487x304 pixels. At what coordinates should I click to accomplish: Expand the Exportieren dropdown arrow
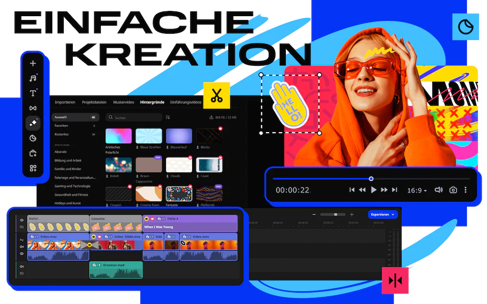click(x=393, y=214)
